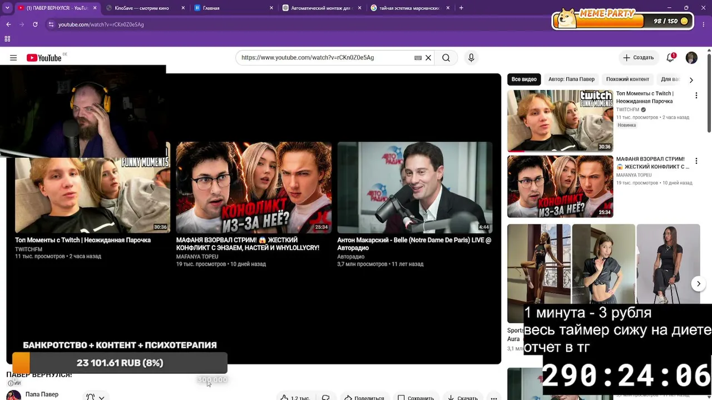Switch to the Главная tab
Screen dimensions: 712x400
[x=234, y=8]
